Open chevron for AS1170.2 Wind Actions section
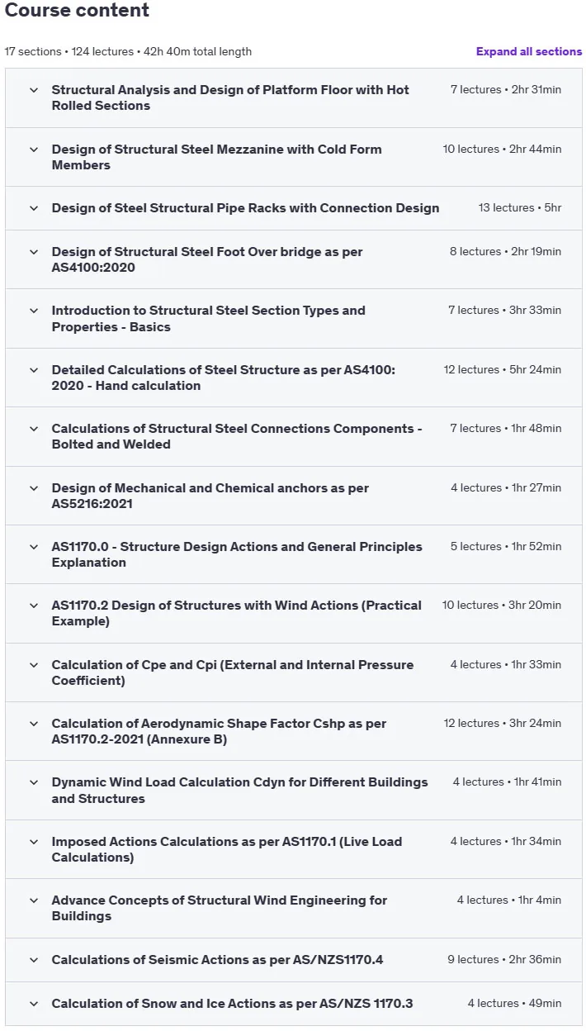 [x=34, y=606]
